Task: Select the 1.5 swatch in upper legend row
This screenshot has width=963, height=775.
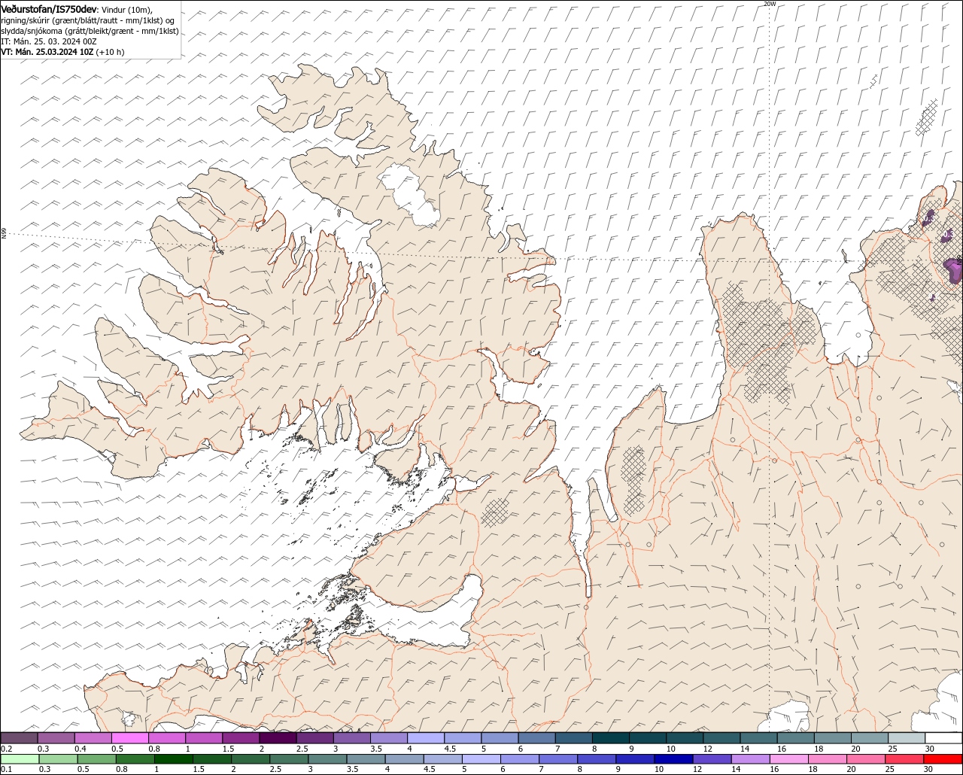Action: click(x=241, y=738)
